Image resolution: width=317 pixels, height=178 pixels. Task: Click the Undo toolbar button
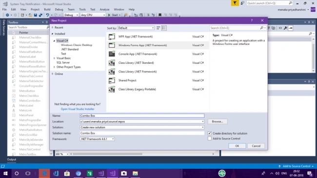47,15
